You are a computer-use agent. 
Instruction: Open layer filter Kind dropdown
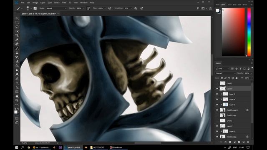click(222, 68)
